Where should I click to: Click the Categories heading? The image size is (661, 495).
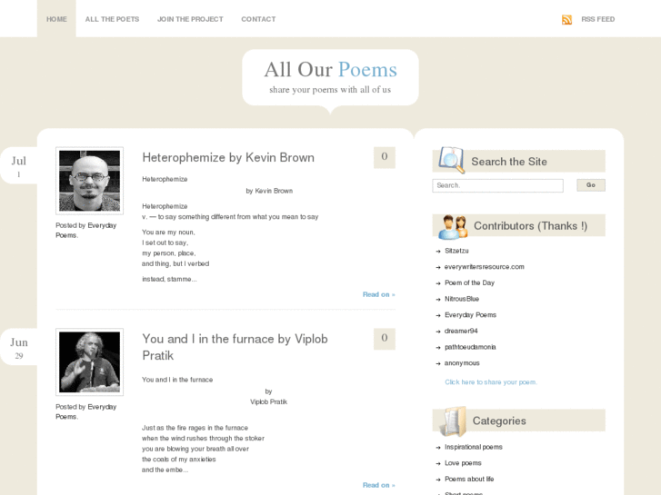point(499,421)
